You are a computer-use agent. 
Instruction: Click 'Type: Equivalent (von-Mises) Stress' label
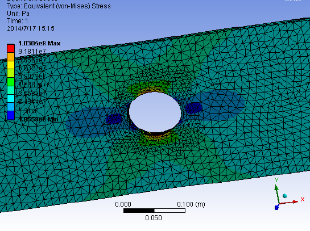[59, 6]
